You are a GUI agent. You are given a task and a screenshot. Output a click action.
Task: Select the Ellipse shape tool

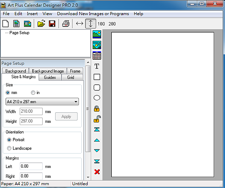97,98
